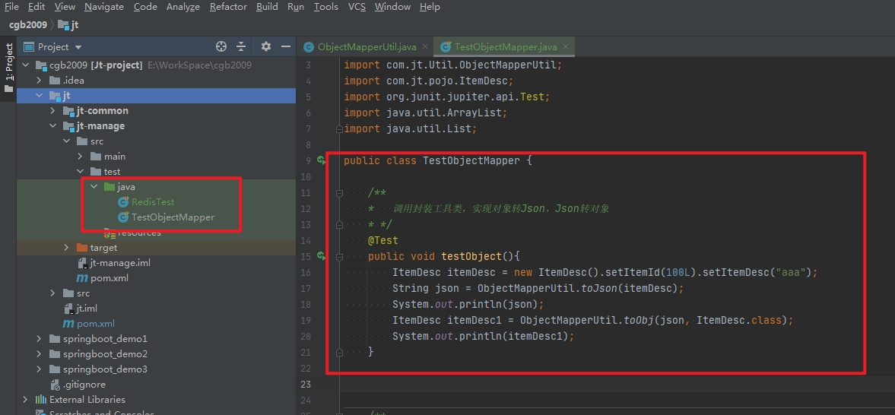
Task: Click the External Libraries icon
Action: point(41,400)
